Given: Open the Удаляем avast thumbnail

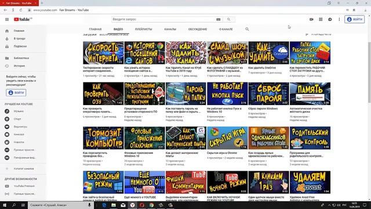Looking at the screenshot, I should 310,182.
